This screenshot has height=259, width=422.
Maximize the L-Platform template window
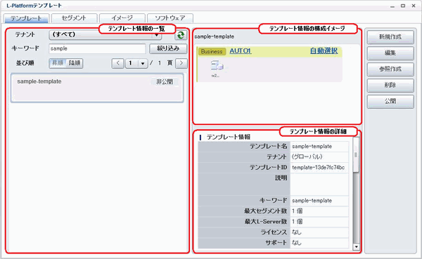(x=403, y=6)
